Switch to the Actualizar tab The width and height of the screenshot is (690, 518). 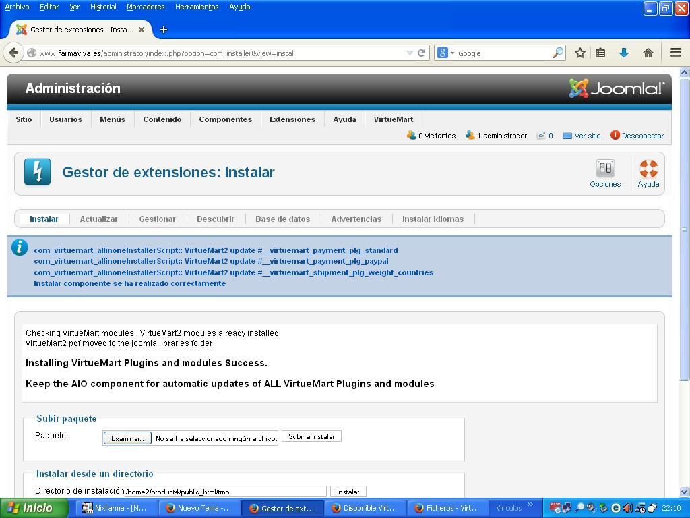(98, 219)
